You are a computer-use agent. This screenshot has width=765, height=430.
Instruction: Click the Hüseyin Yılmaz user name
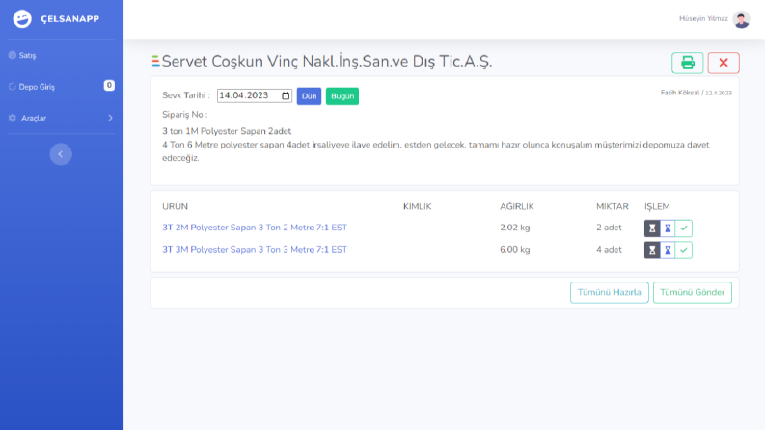(x=703, y=19)
